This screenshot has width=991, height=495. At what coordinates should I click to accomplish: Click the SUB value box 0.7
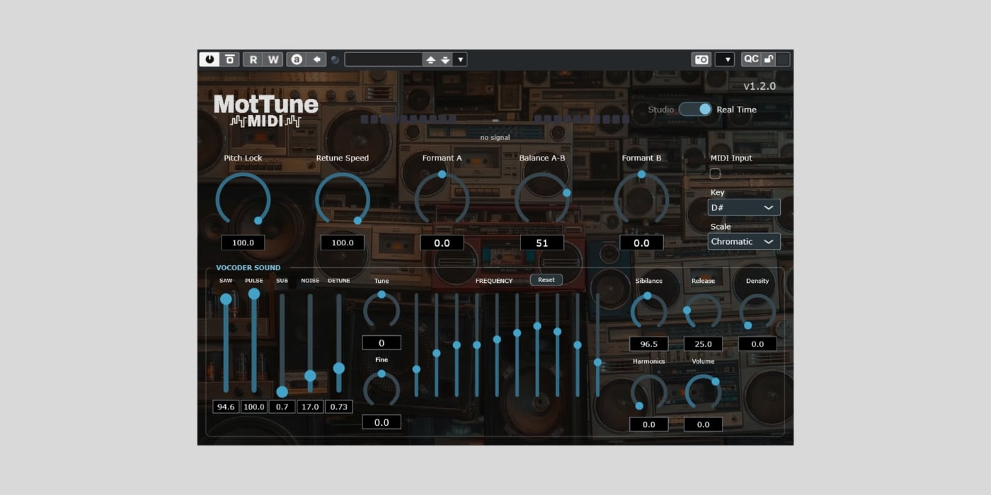[282, 407]
